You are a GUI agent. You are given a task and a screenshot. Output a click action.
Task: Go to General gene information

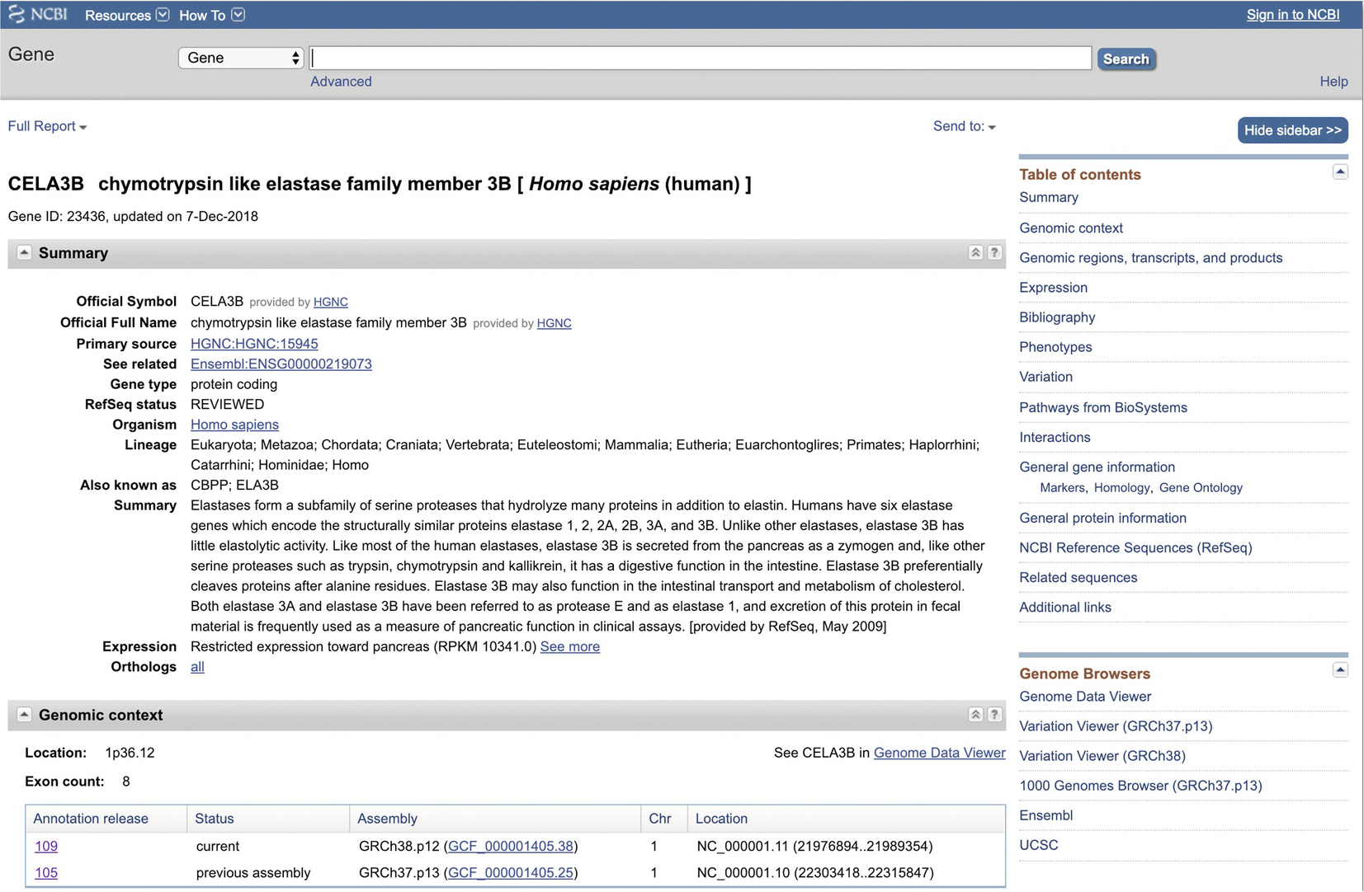(x=1097, y=467)
